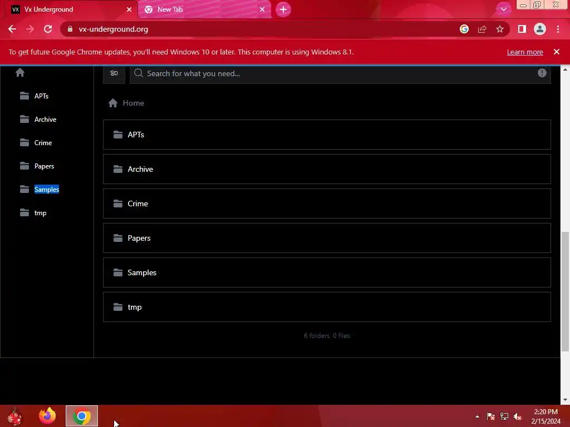
Task: Click the Learn more link
Action: click(x=525, y=52)
